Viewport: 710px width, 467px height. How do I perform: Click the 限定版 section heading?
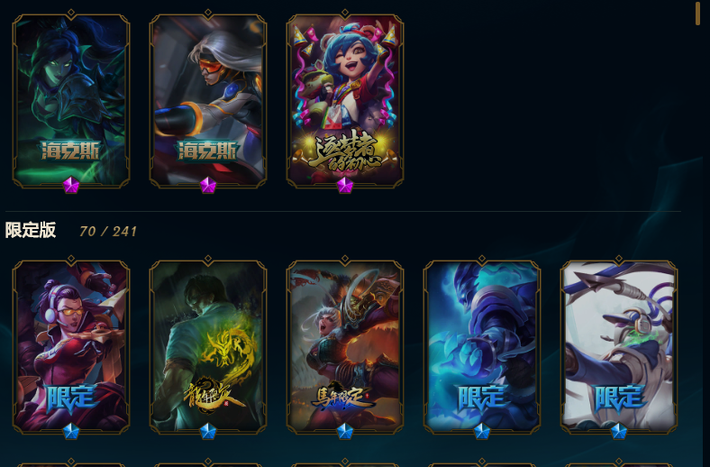point(31,230)
